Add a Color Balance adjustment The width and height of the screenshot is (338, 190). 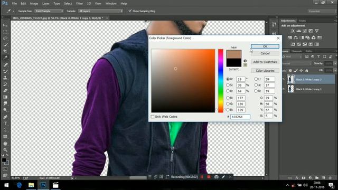[296, 37]
